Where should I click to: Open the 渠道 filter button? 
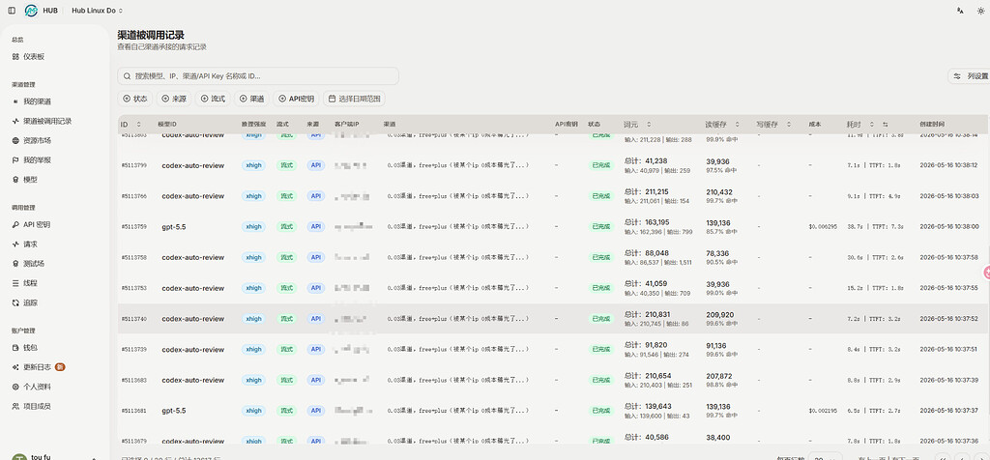(x=251, y=99)
